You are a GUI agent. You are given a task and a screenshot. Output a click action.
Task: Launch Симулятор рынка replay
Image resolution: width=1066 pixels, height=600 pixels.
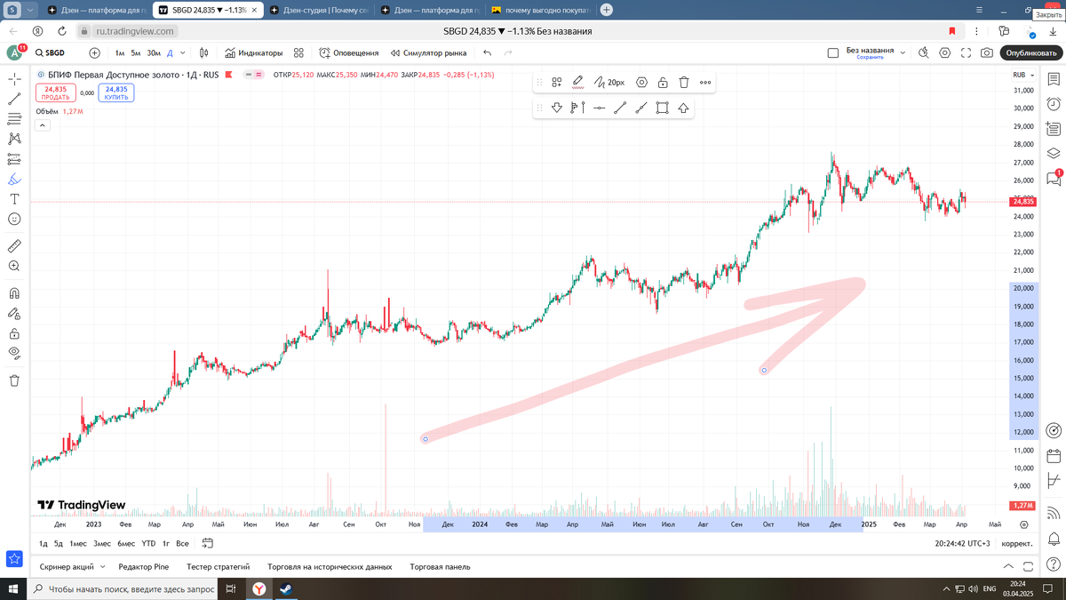point(428,52)
